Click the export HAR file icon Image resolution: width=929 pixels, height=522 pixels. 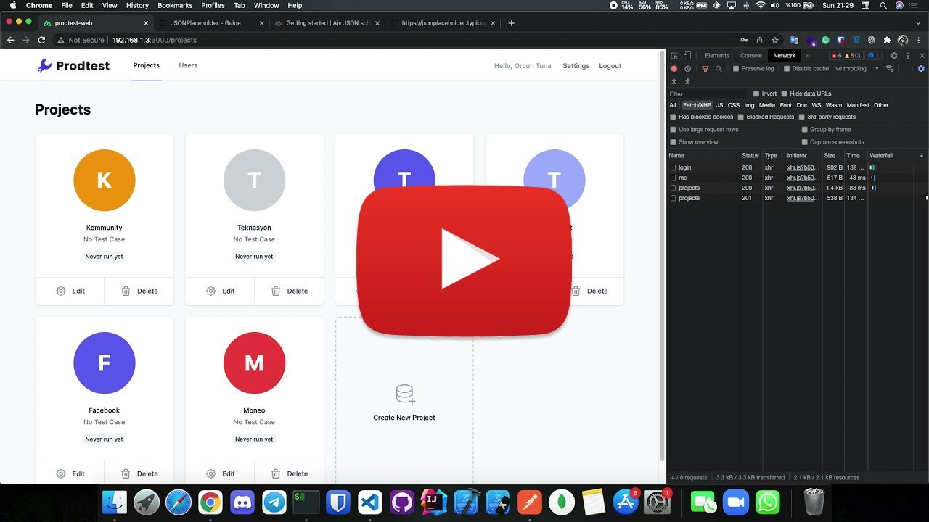pos(687,81)
